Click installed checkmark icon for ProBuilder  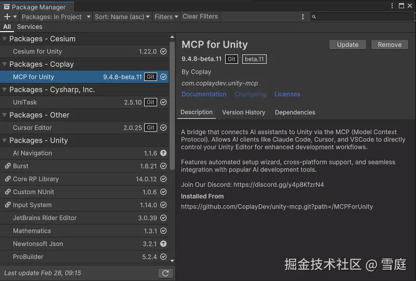tap(163, 257)
